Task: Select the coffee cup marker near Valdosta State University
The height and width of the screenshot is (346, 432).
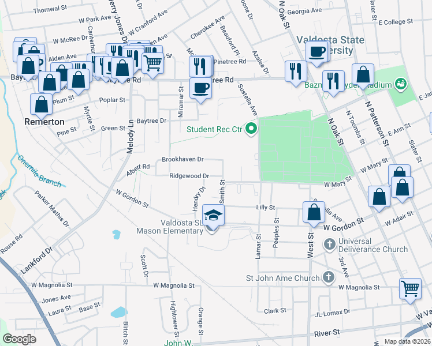Action: [317, 52]
